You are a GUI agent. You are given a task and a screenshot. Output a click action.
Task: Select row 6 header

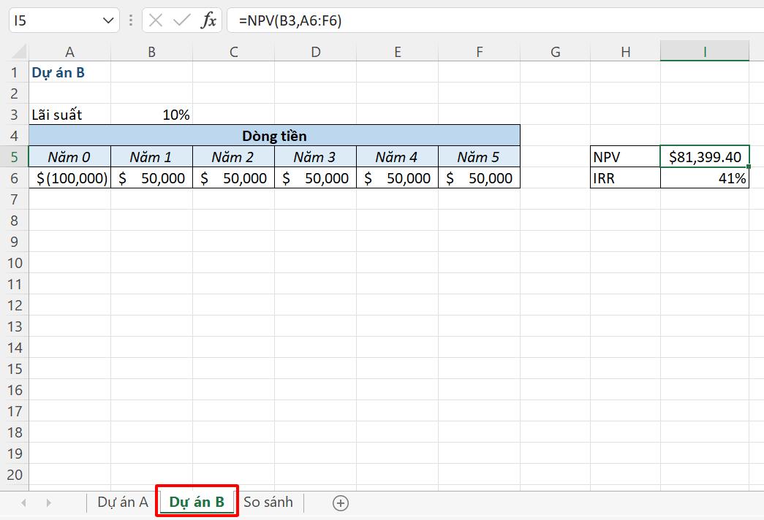pos(15,178)
